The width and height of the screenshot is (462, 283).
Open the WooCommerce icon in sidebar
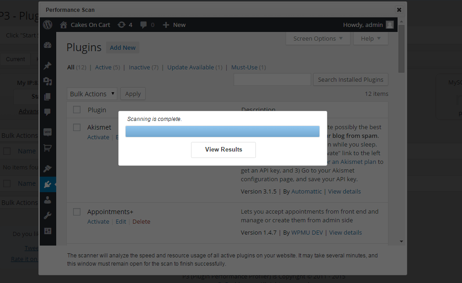[x=48, y=132]
